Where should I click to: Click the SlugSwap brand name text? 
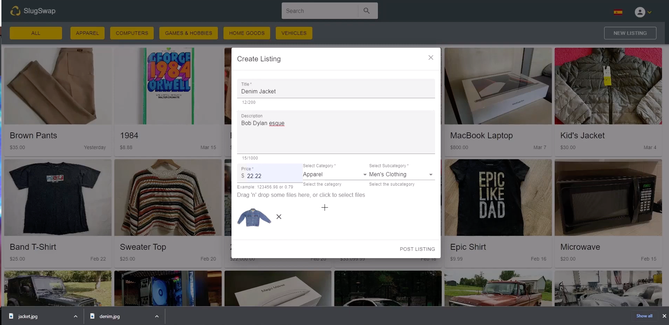tap(39, 11)
